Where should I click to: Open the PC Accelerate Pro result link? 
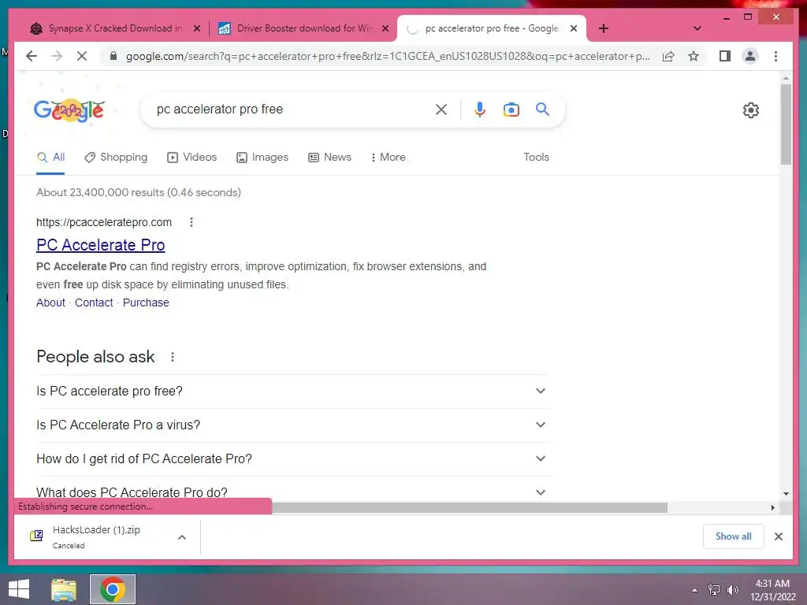100,245
